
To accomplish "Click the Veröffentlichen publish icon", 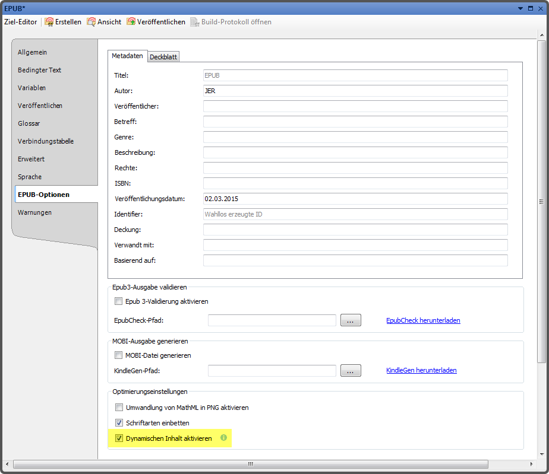I will [131, 22].
